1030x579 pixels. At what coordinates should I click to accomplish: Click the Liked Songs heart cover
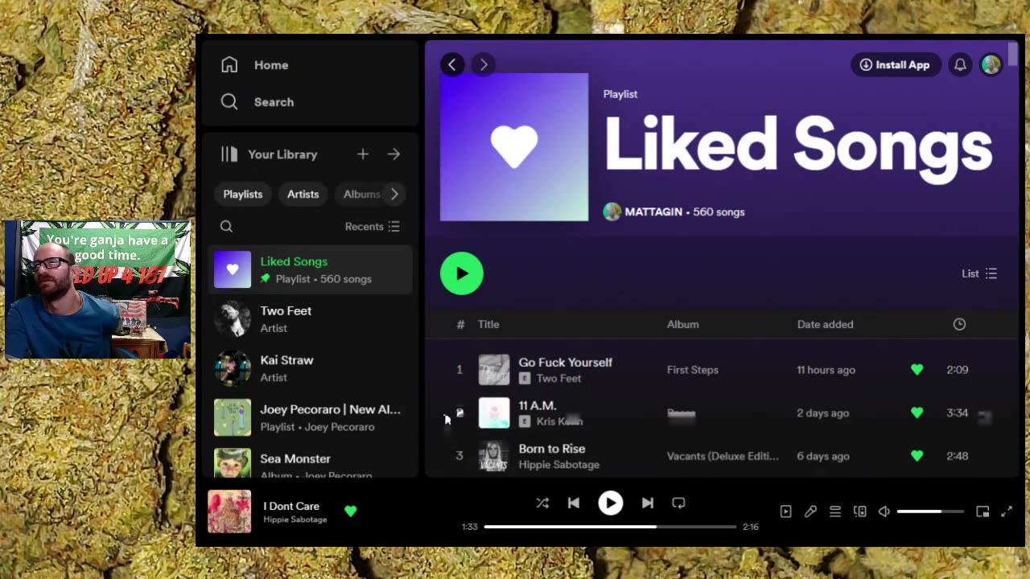pos(514,146)
